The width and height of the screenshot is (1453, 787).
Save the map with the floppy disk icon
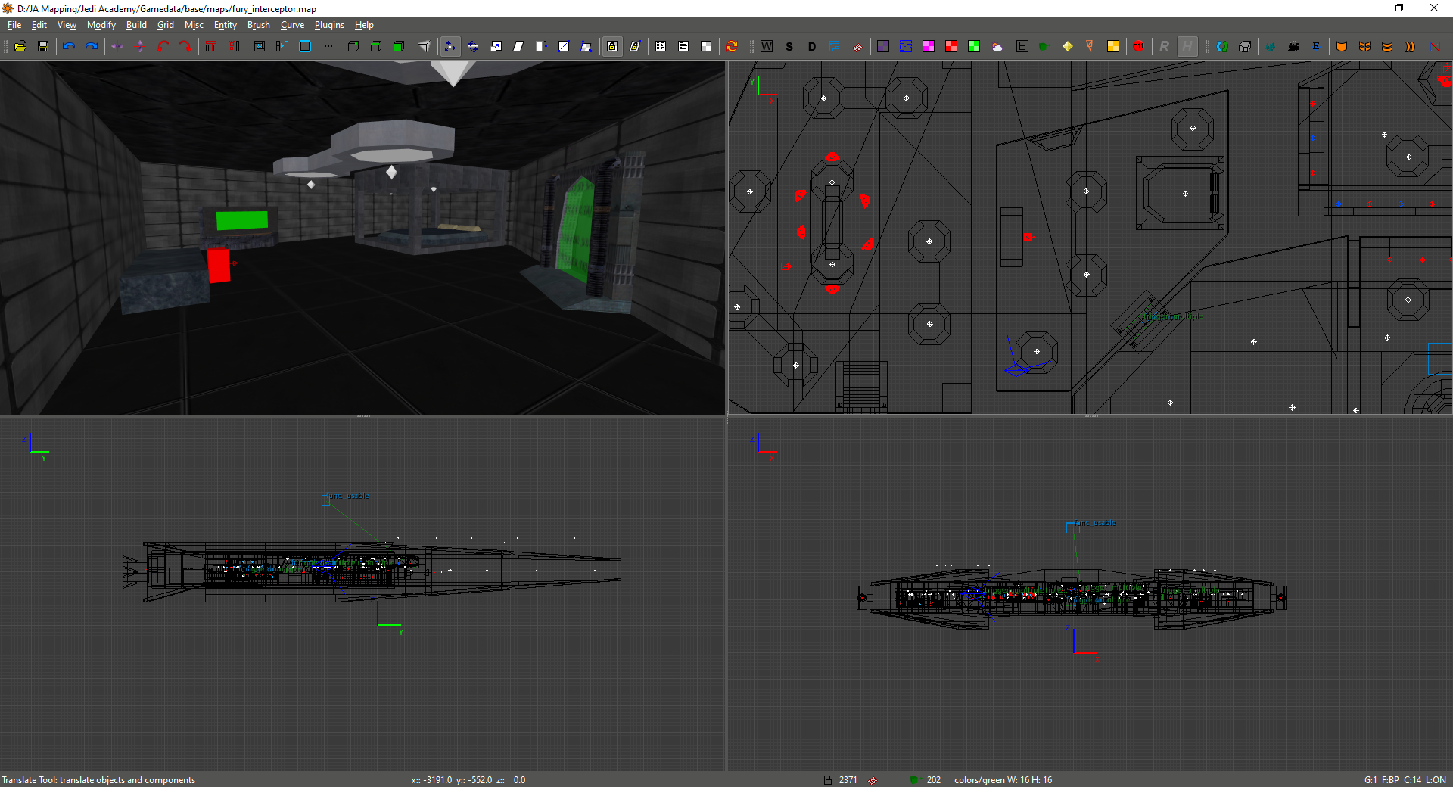pyautogui.click(x=43, y=46)
